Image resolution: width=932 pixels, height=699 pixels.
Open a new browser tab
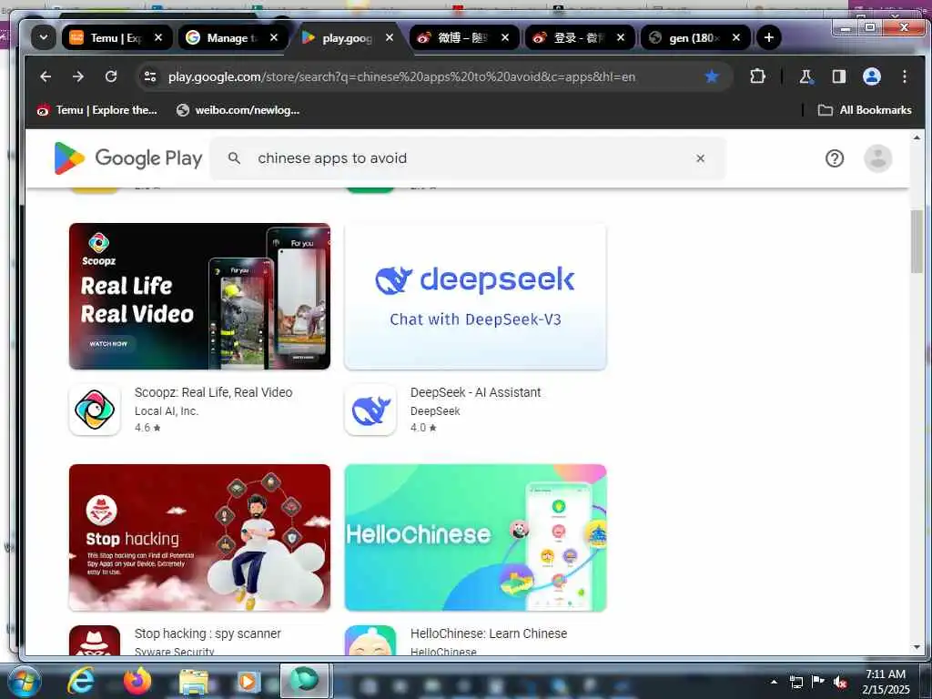click(x=768, y=37)
